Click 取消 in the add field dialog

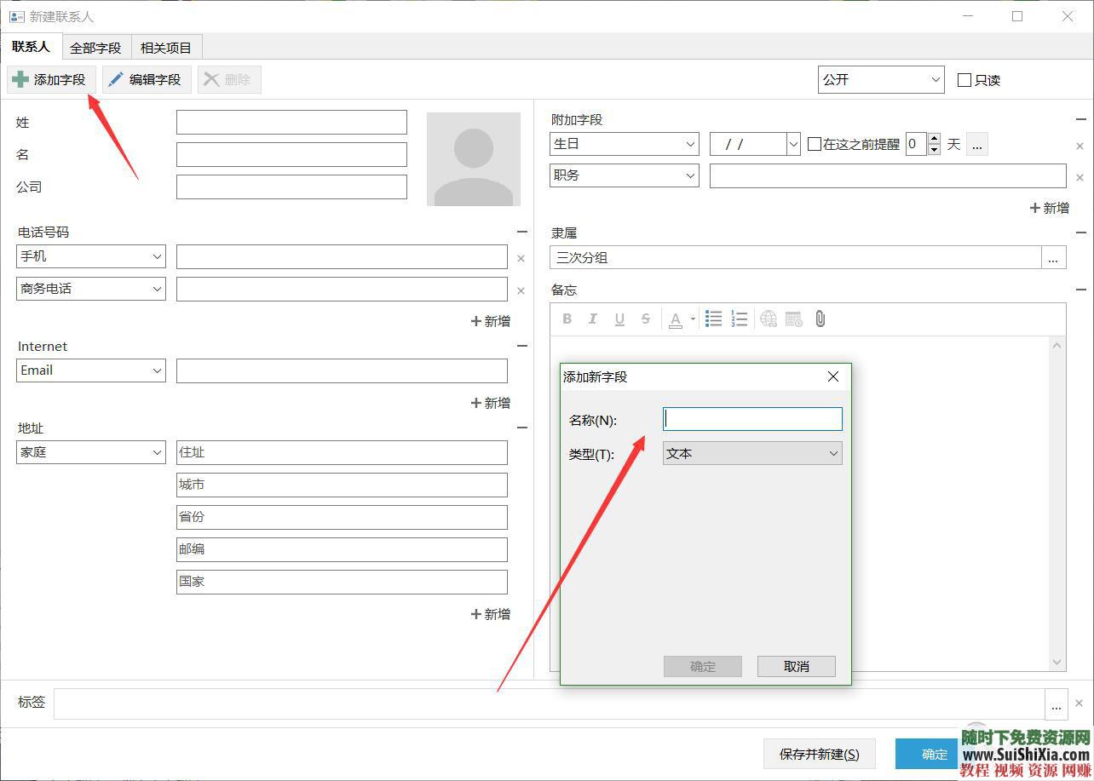(796, 666)
